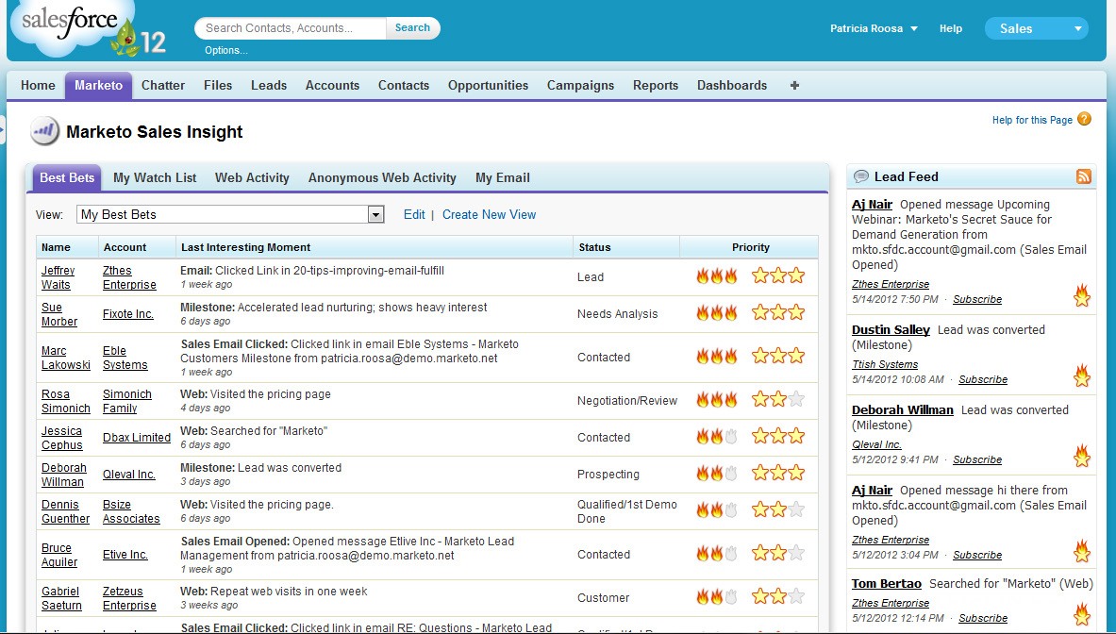The width and height of the screenshot is (1116, 634).
Task: Open the Campaigns tab
Action: (580, 86)
